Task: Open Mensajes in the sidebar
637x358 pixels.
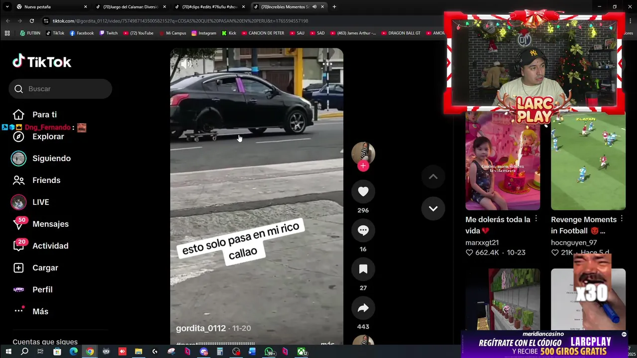Action: [41, 224]
